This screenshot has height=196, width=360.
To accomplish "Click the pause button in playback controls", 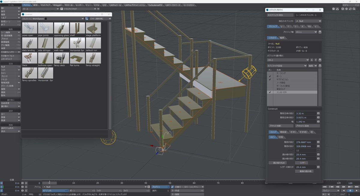I will 350,190.
